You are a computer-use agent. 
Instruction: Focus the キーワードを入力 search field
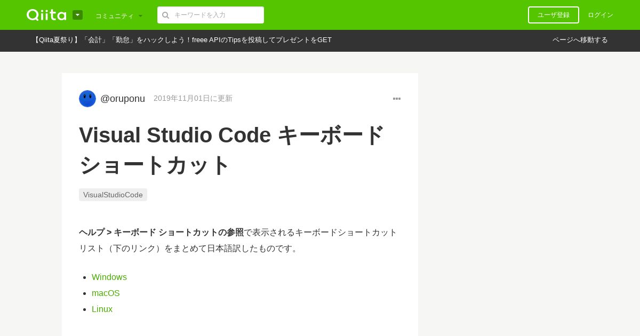[x=211, y=15]
